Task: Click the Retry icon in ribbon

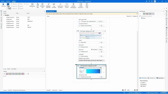Action: tap(19, 4)
